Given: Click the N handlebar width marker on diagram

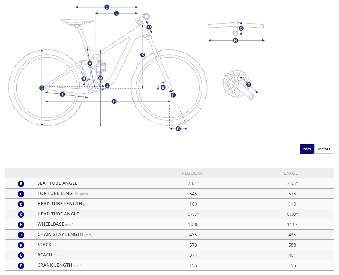Looking at the screenshot, I should pyautogui.click(x=235, y=40).
